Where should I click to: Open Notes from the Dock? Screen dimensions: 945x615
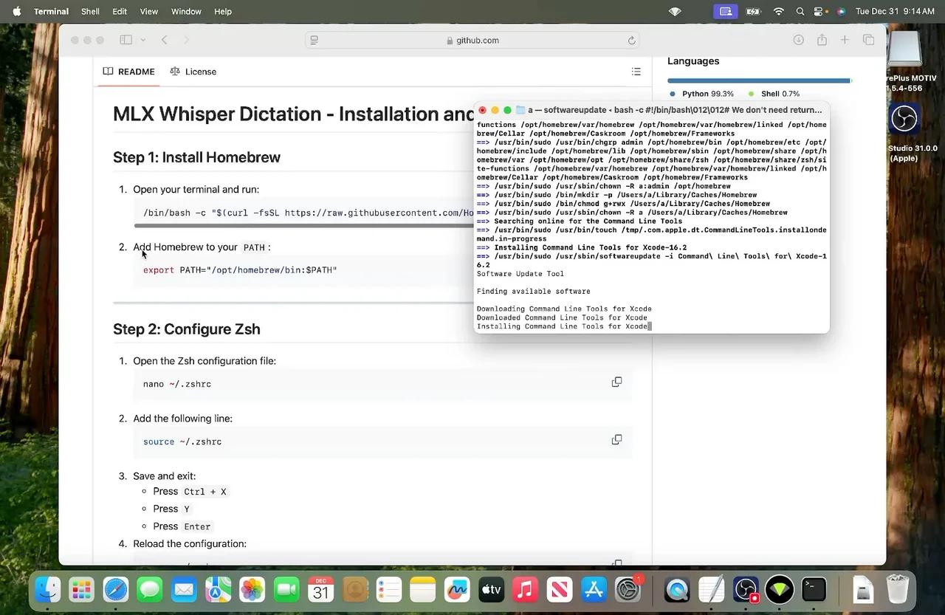pyautogui.click(x=423, y=589)
